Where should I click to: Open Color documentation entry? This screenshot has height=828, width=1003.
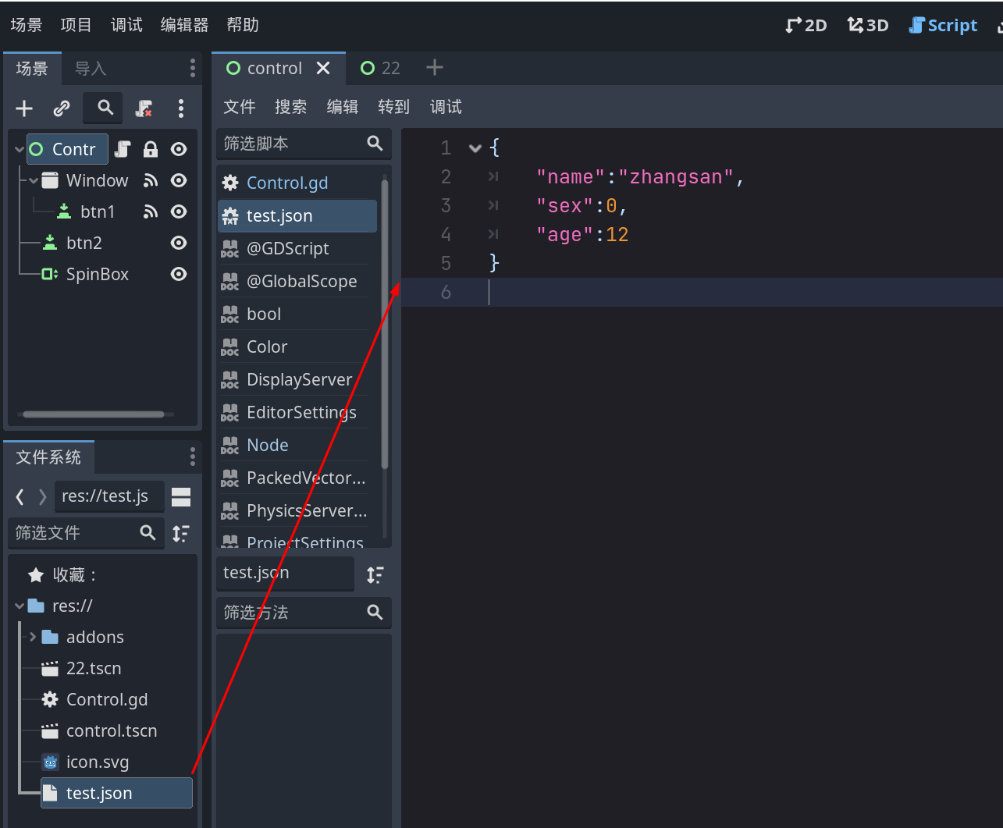tap(297, 346)
